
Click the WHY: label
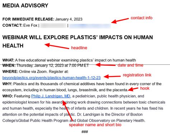click(x=7, y=84)
